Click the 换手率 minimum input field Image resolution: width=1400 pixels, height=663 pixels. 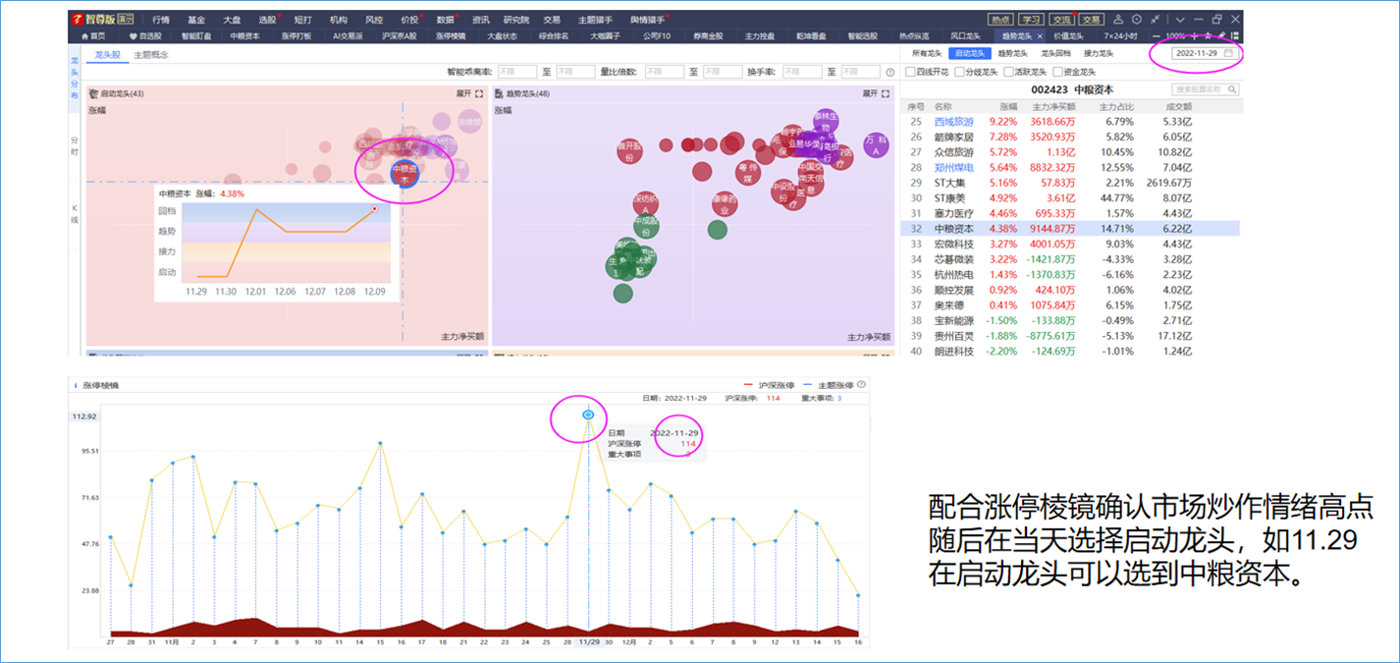point(804,72)
